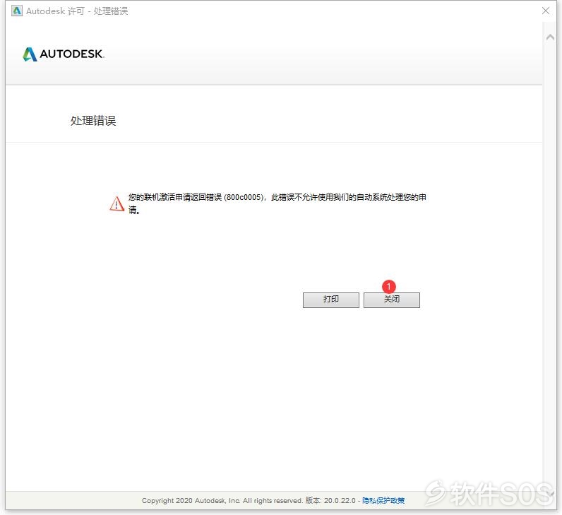Open the 隐私保护政策 link
The height and width of the screenshot is (515, 562).
[383, 500]
